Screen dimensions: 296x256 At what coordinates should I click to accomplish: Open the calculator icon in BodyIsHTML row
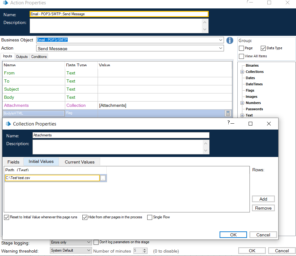(228, 113)
